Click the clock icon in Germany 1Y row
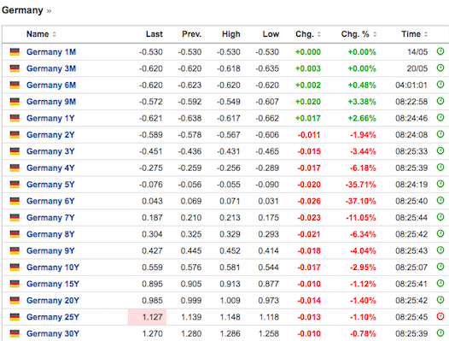 point(440,118)
